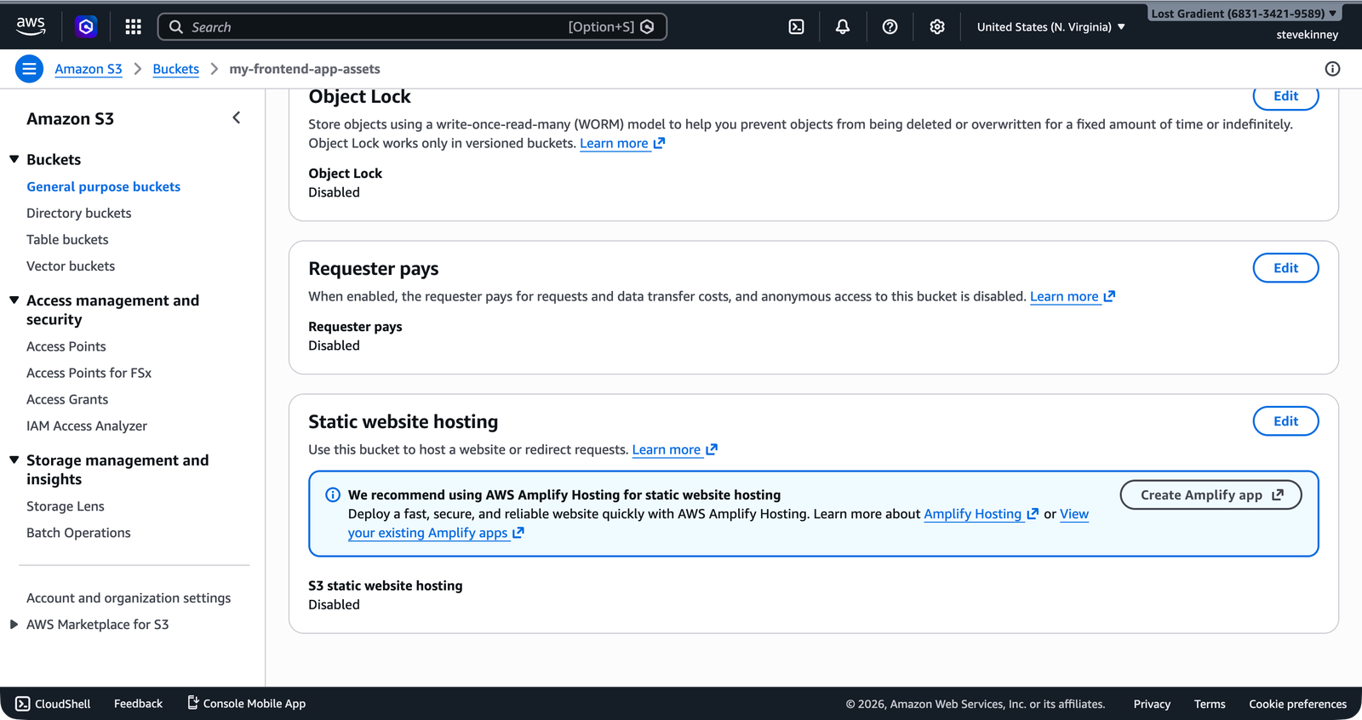Viewport: 1362px width, 720px height.
Task: Open the help question mark icon
Action: (890, 27)
